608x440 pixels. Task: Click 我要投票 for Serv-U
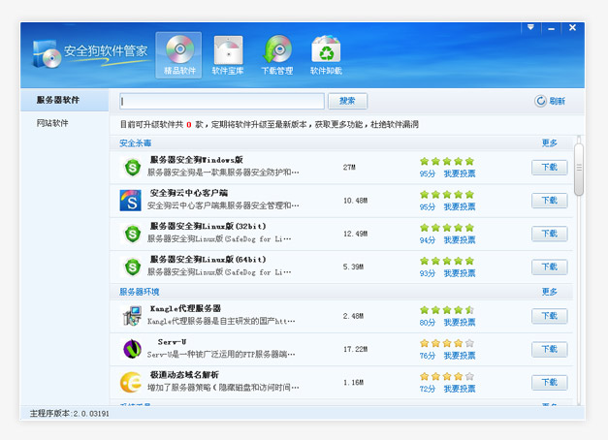point(460,355)
